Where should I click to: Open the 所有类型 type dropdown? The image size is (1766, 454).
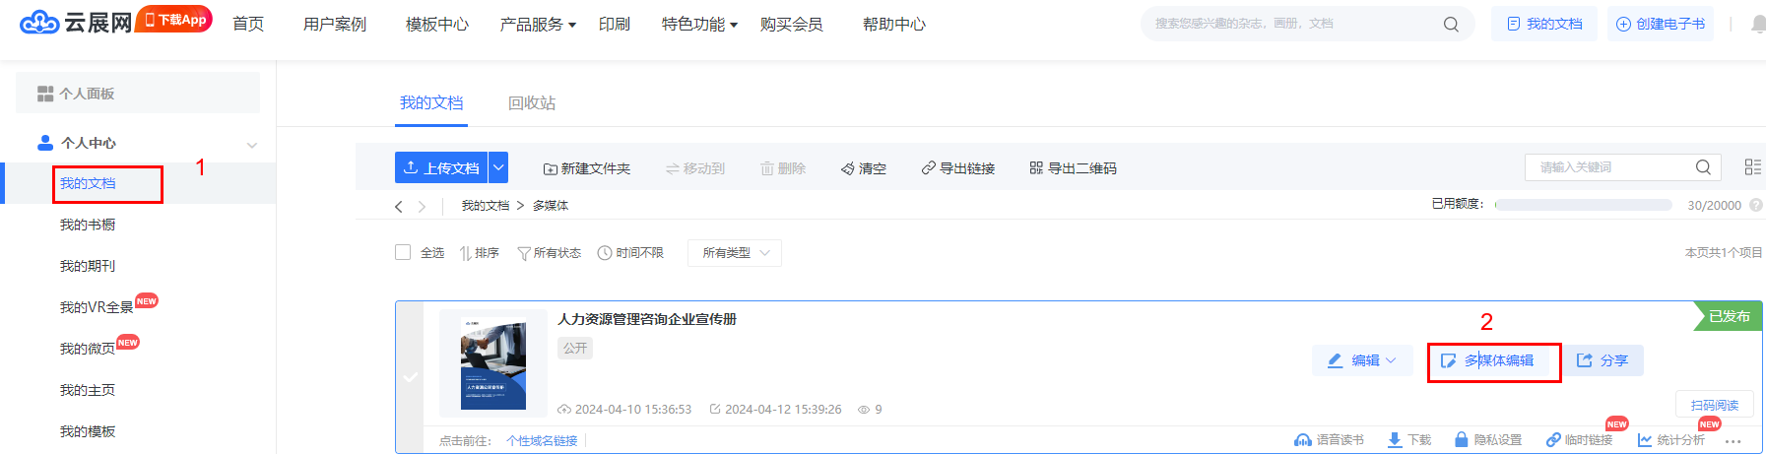click(735, 253)
